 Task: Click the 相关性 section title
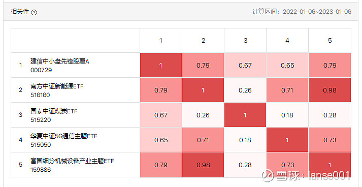tap(20, 12)
